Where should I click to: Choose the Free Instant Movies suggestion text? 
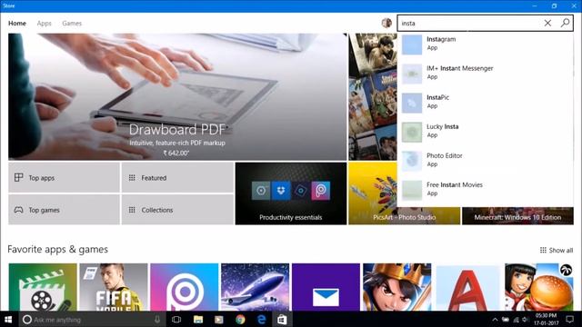point(455,184)
